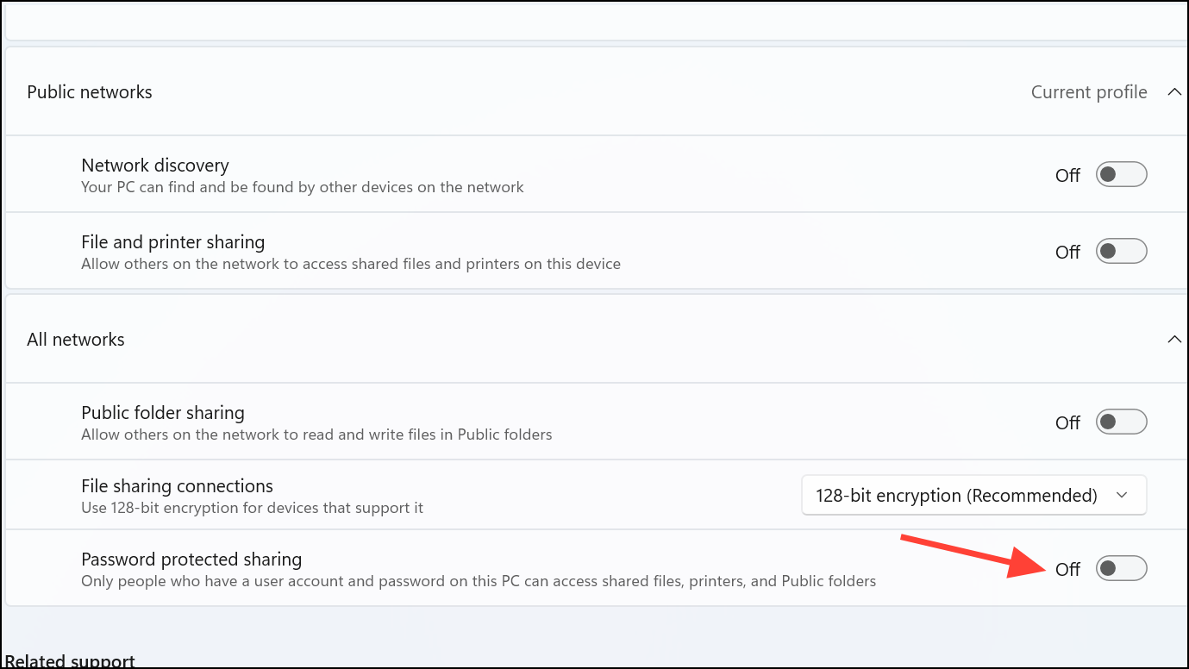Toggle Network discovery for Public networks

pos(1121,175)
